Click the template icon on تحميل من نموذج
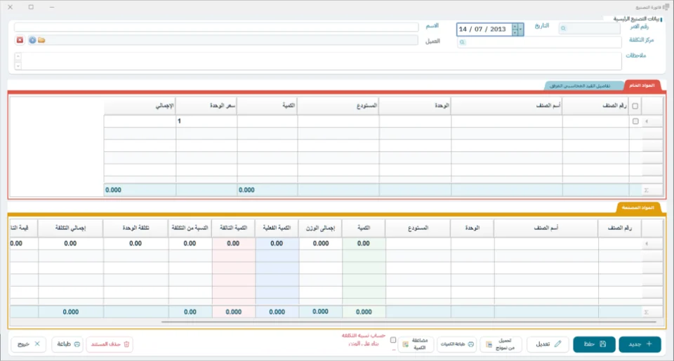Screen dimensions: 674x361 [x=489, y=344]
